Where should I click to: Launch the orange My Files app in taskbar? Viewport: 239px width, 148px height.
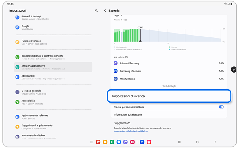pyautogui.click(x=105, y=142)
